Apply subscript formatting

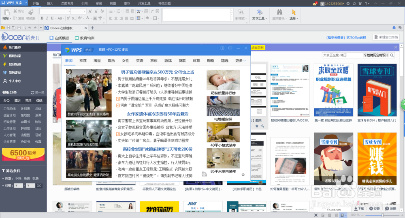pos(73,18)
